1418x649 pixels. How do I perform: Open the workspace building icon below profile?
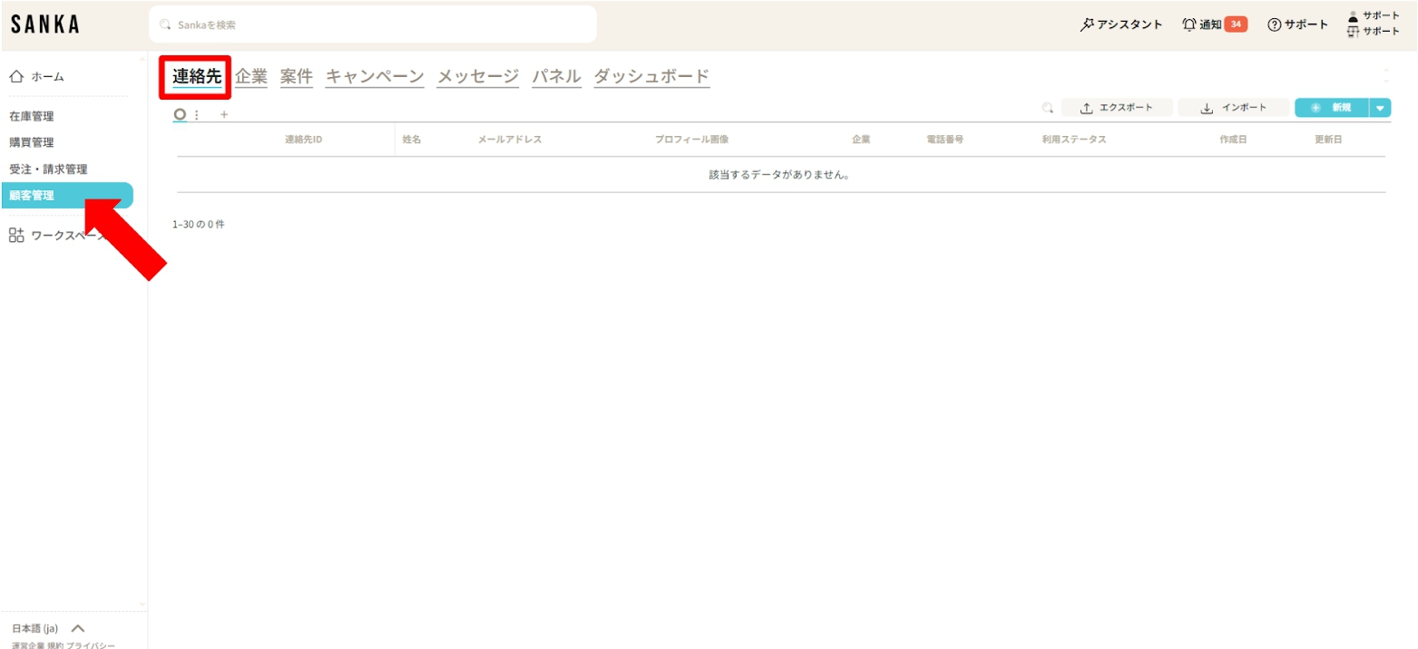coord(1354,32)
